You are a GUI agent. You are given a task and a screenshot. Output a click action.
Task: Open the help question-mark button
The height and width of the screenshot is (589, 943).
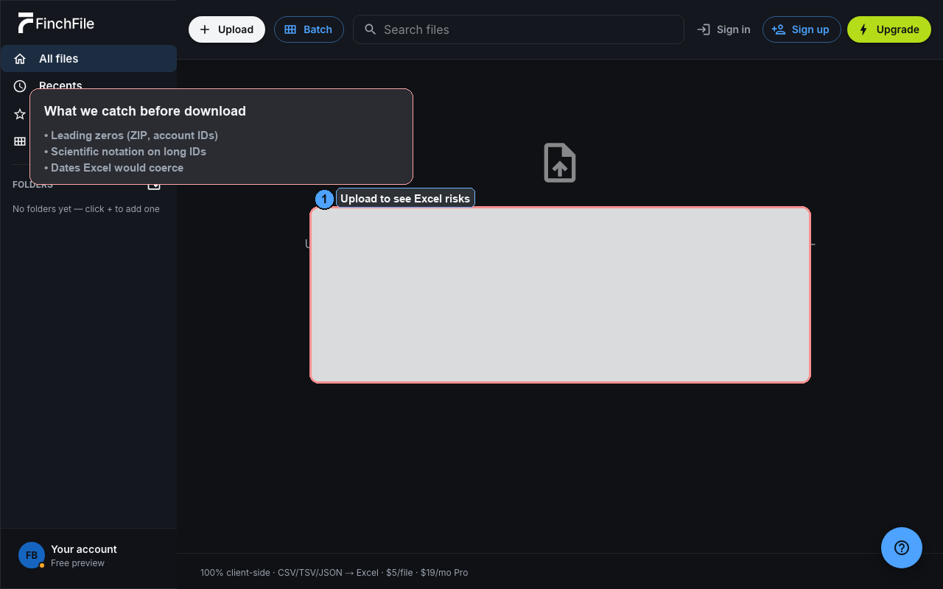902,548
